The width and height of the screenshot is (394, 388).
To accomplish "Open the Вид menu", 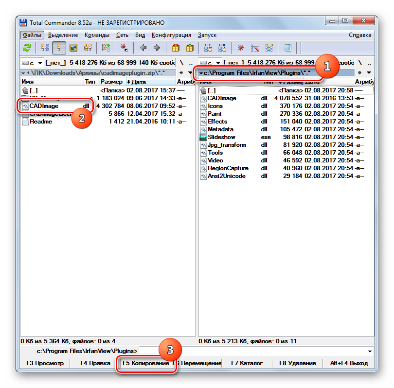I will pyautogui.click(x=140, y=35).
